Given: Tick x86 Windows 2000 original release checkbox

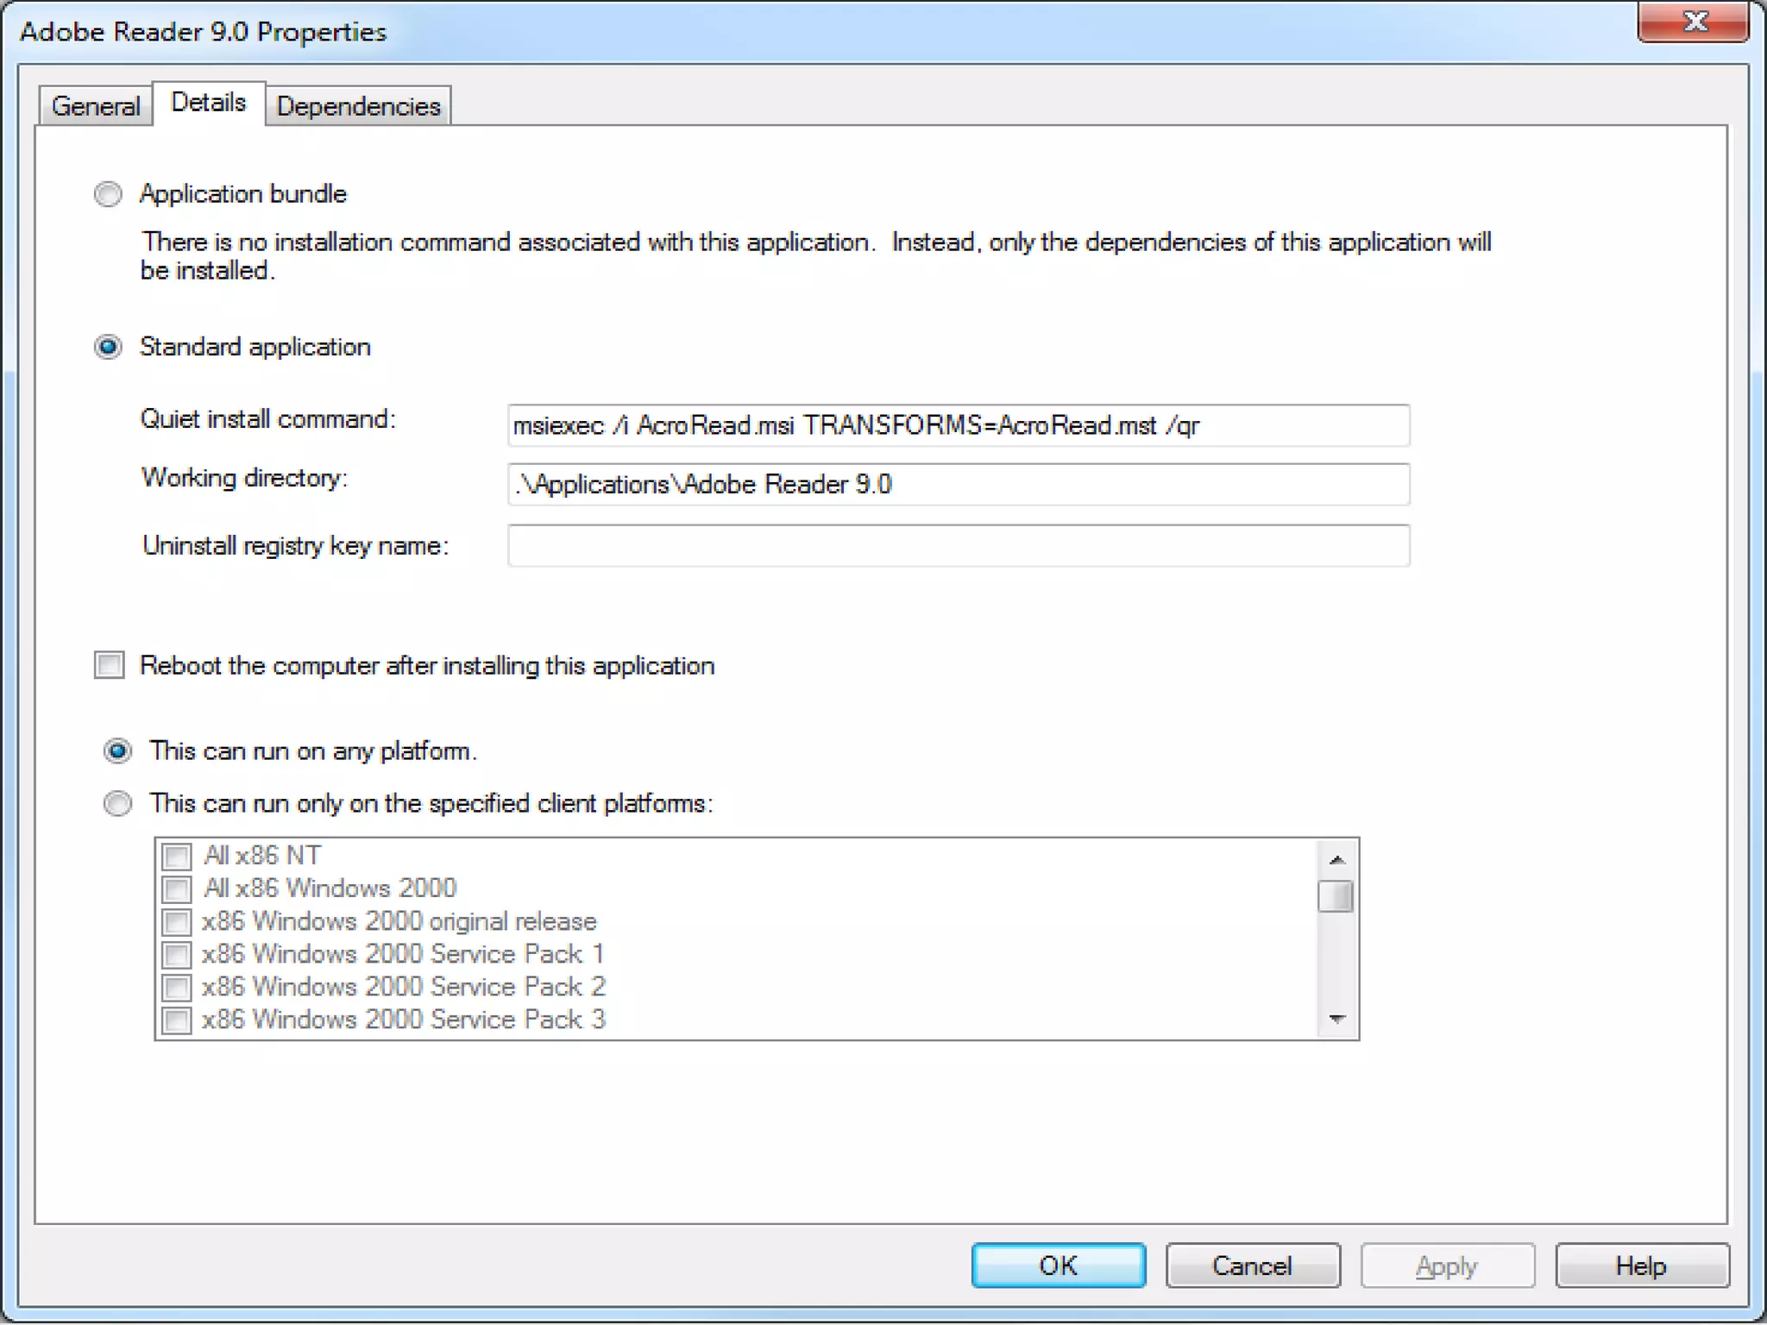Looking at the screenshot, I should click(x=177, y=921).
